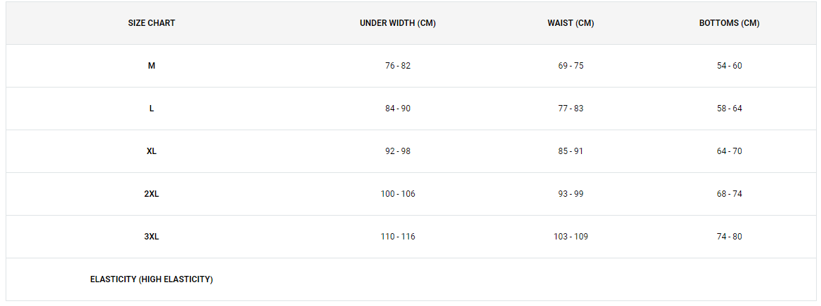Screen dimensions: 821x306
Task: Click the WAIST (CM) column header
Action: (570, 23)
